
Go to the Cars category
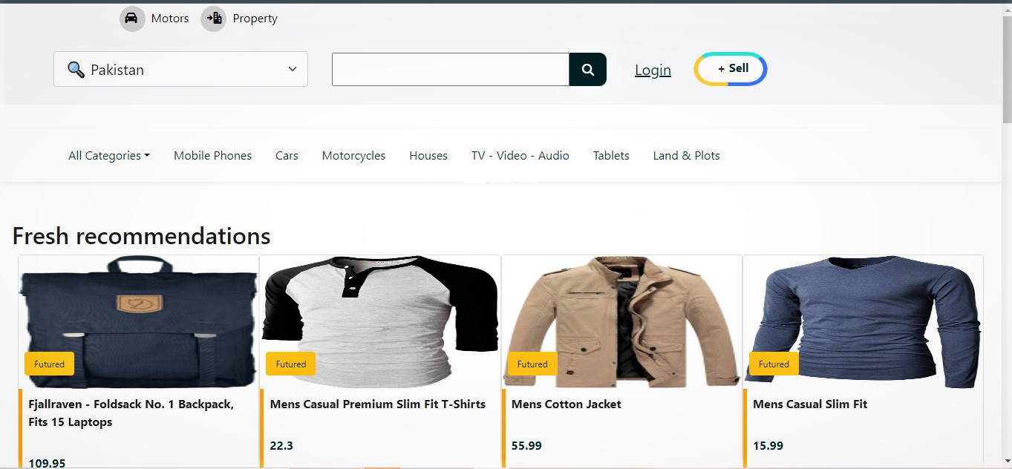(287, 156)
